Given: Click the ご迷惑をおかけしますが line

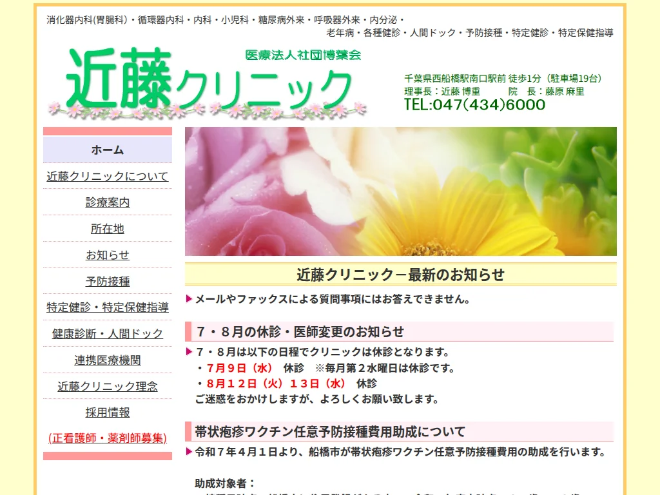Looking at the screenshot, I should click(x=316, y=399).
